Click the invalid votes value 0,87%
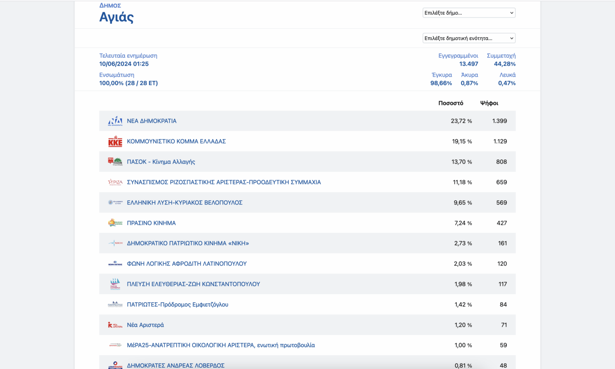The height and width of the screenshot is (369, 615). (469, 83)
